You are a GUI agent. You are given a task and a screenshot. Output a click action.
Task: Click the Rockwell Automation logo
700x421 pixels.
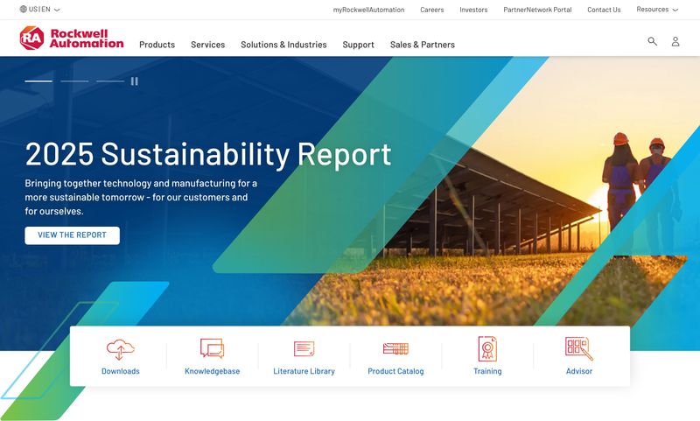click(x=72, y=39)
